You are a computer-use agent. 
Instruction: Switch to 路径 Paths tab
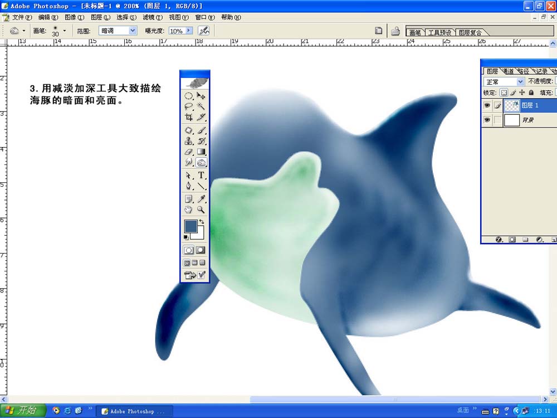coord(524,71)
